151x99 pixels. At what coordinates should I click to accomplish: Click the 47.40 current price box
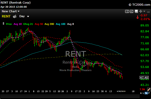pyautogui.click(x=144, y=77)
